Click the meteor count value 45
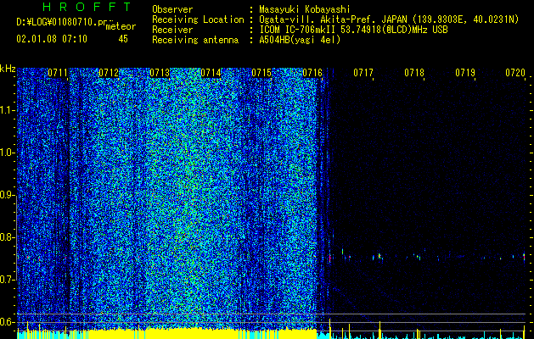This screenshot has width=534, height=339. click(123, 39)
